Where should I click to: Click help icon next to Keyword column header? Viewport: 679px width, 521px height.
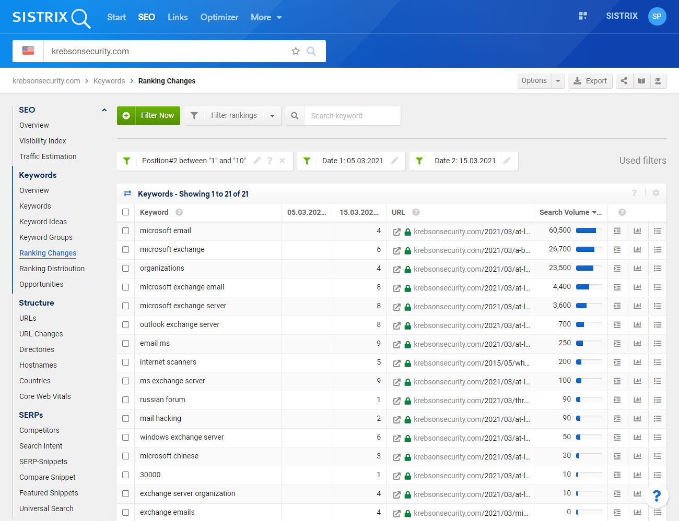point(179,212)
